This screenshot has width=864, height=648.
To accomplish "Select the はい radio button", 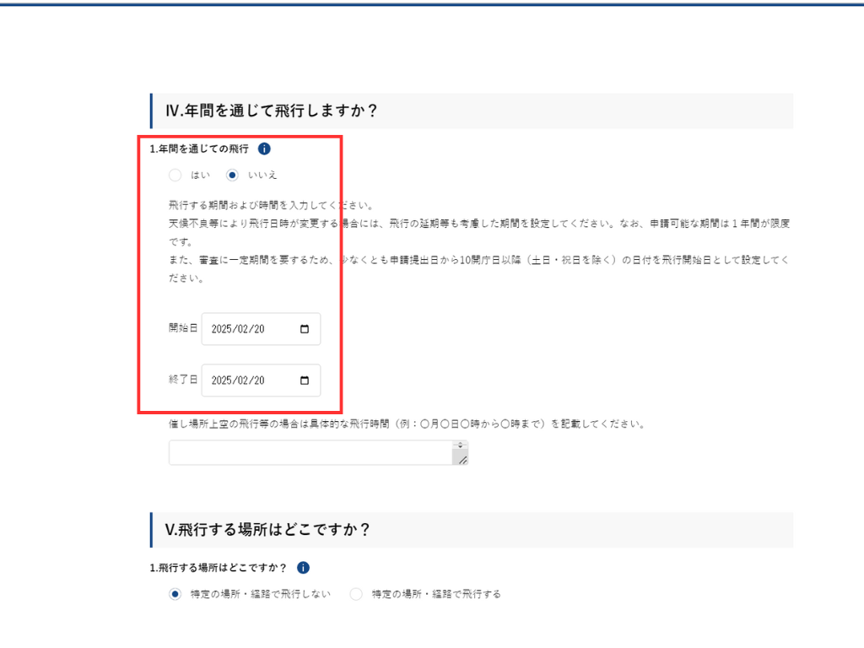I will pyautogui.click(x=175, y=175).
